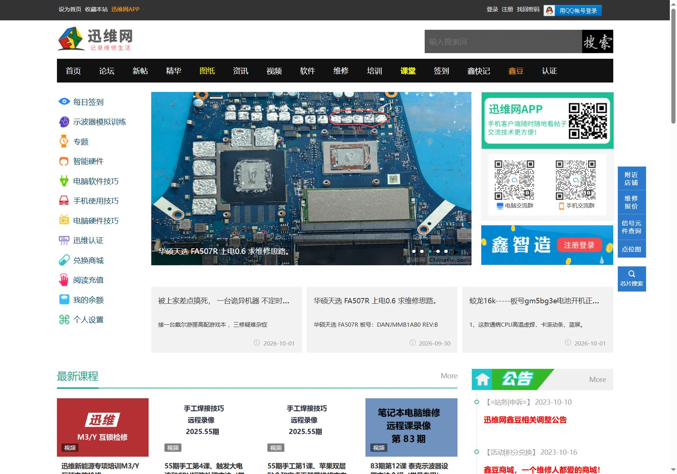Open the M3/Y 互锁检修 course thumbnail
The width and height of the screenshot is (677, 474).
(x=103, y=427)
